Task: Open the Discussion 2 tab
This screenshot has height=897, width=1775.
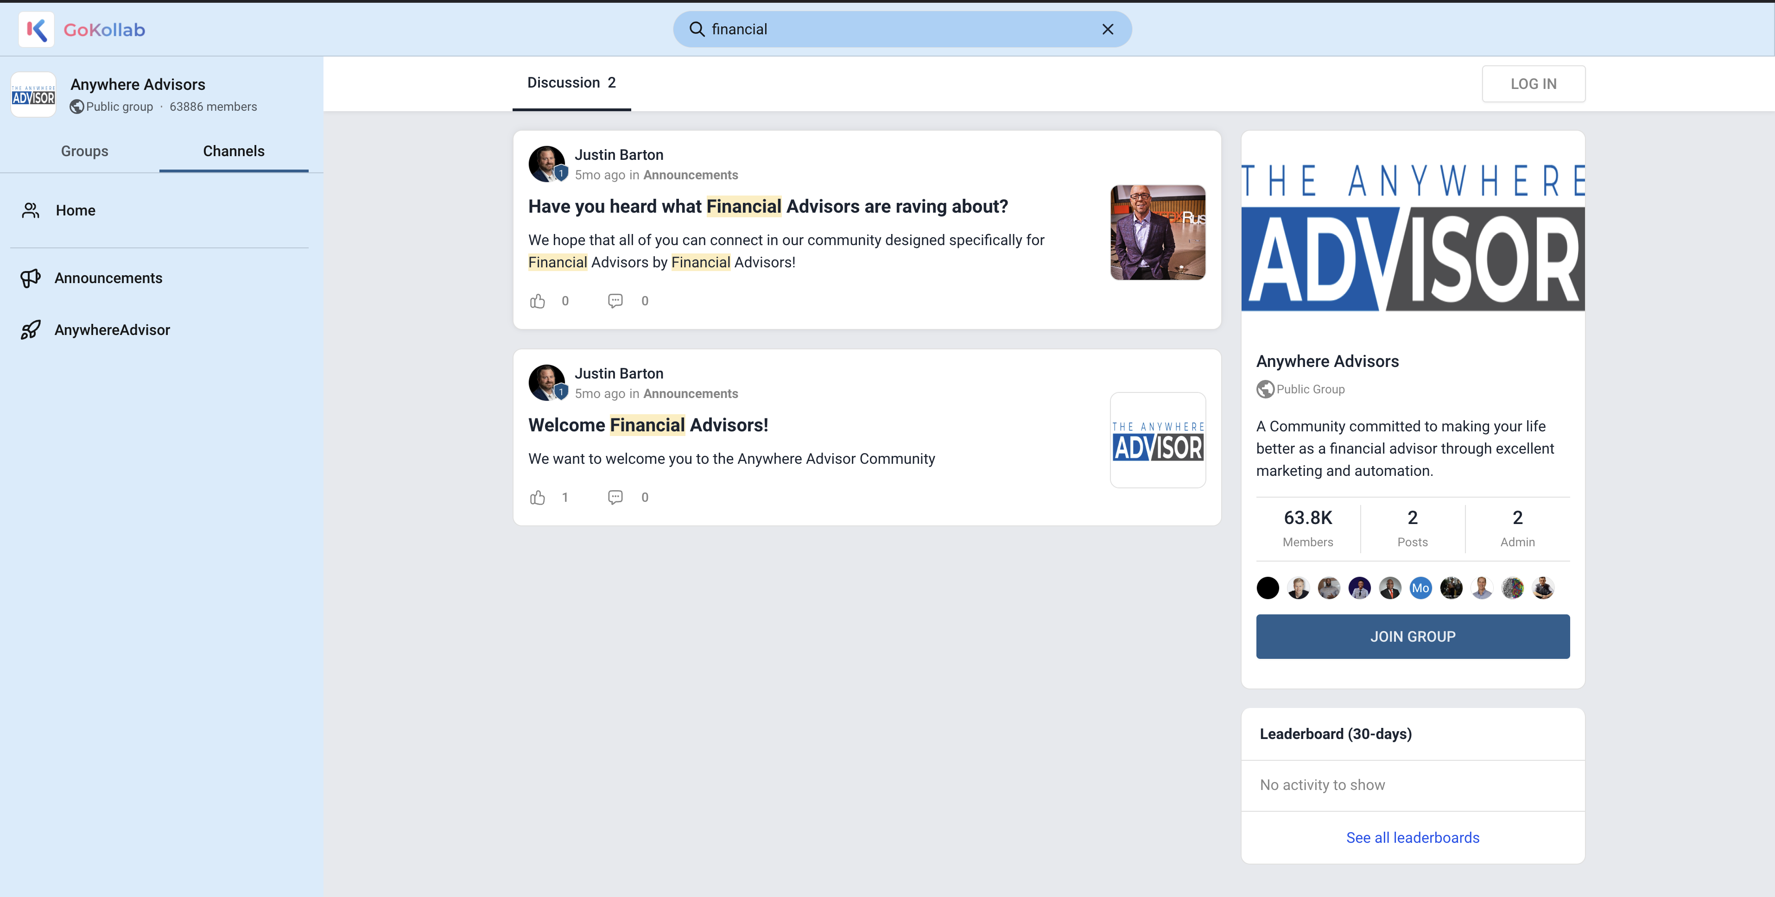Action: pos(571,83)
